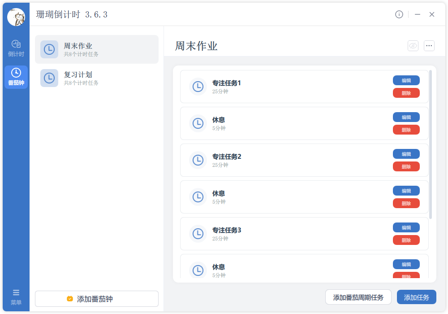Click the clock icon on 专注任务3 task
The image size is (448, 314).
198,233
